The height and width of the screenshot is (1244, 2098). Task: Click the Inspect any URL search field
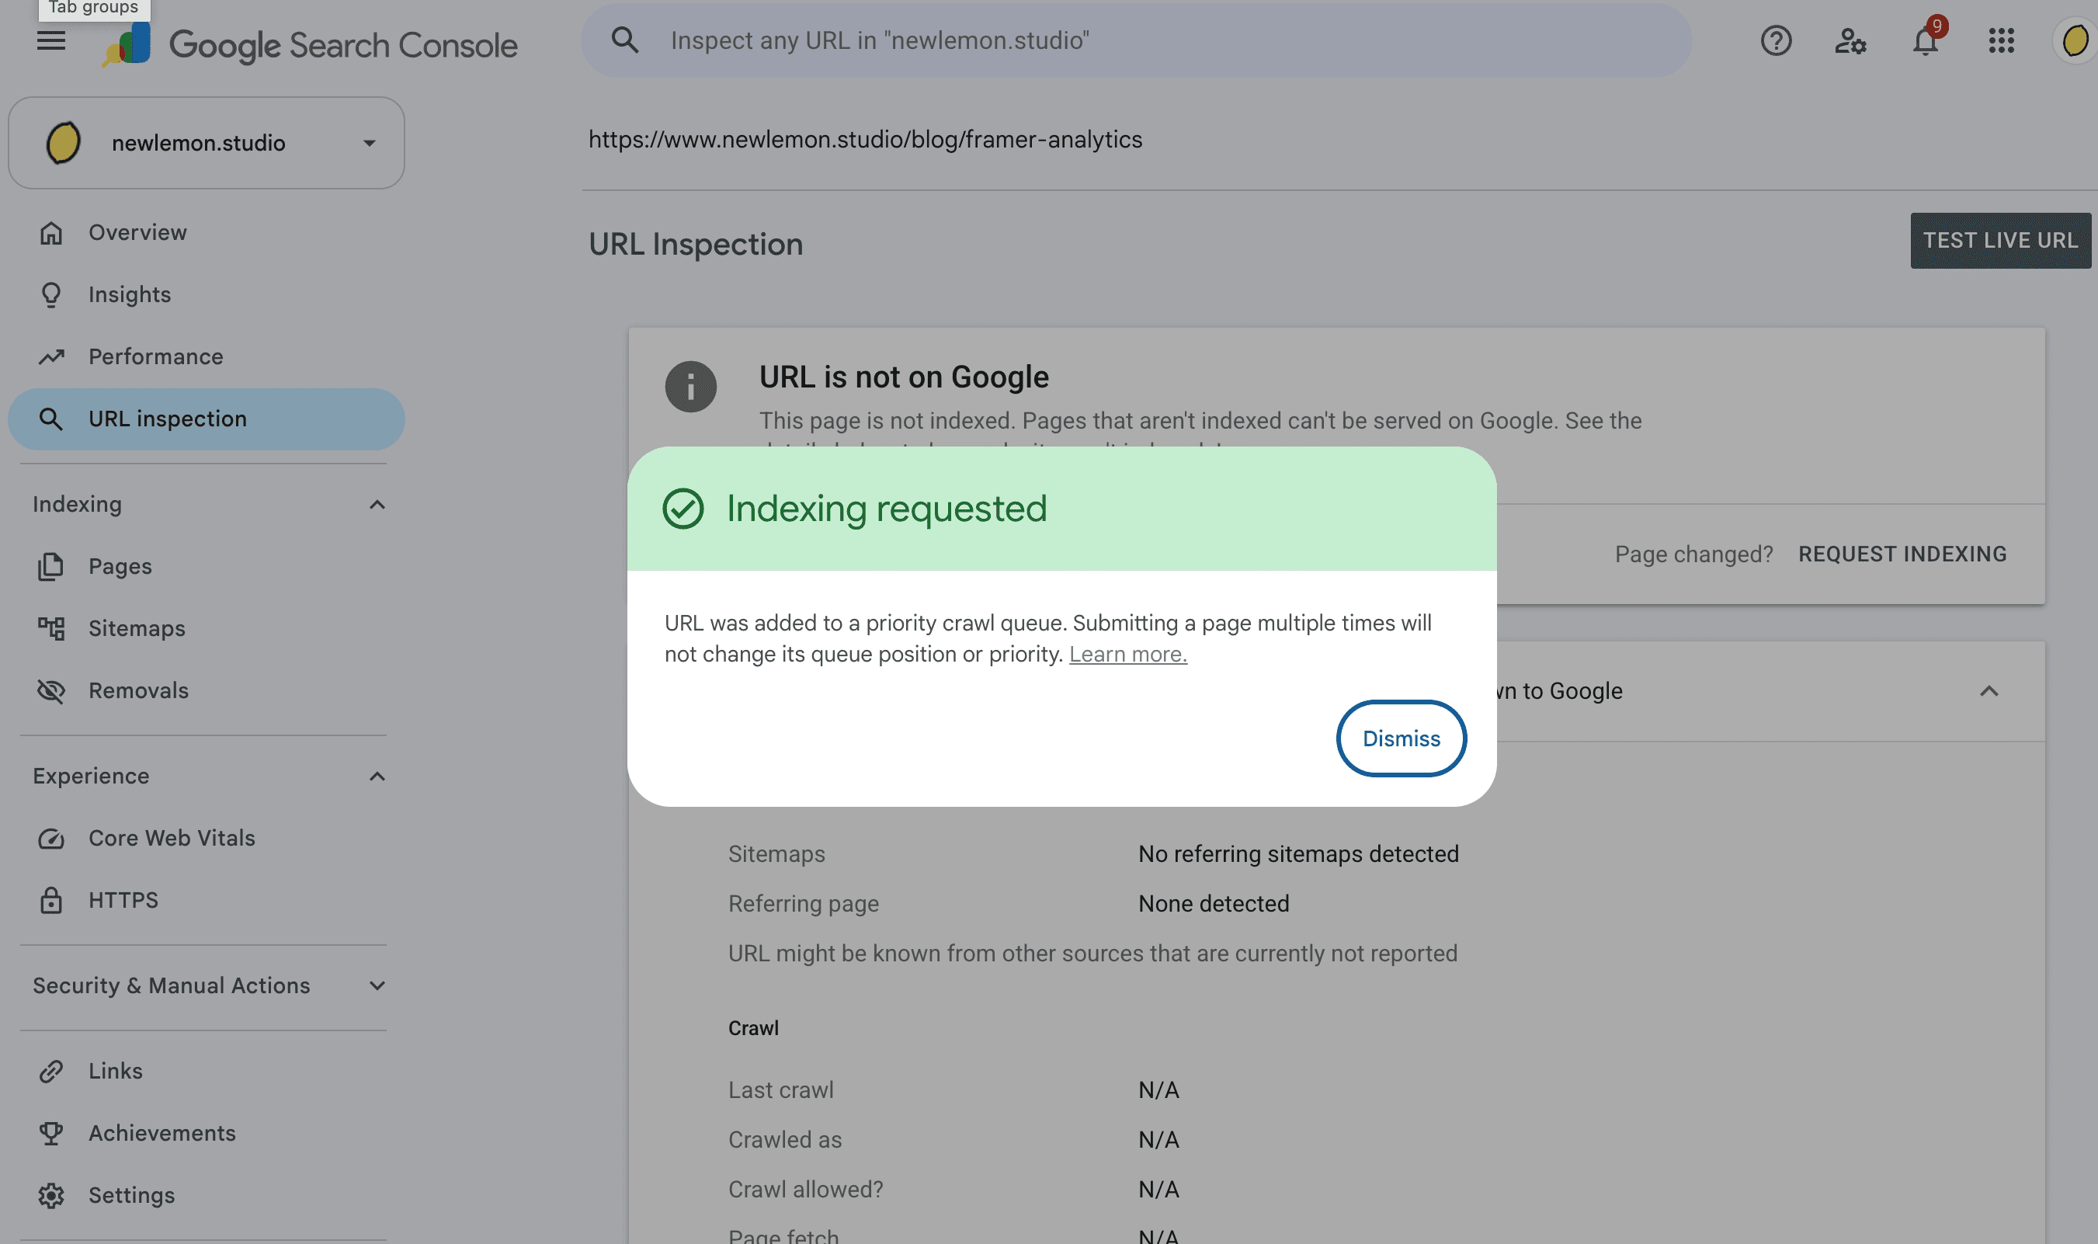click(1136, 40)
